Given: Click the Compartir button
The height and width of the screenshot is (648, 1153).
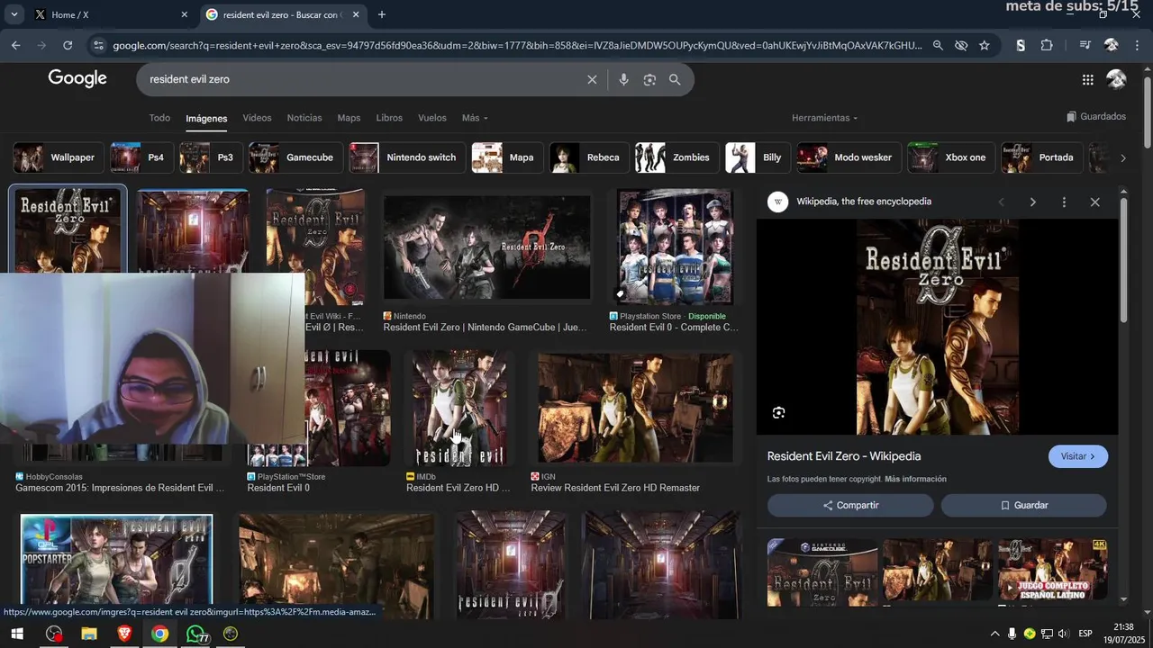Looking at the screenshot, I should (850, 505).
